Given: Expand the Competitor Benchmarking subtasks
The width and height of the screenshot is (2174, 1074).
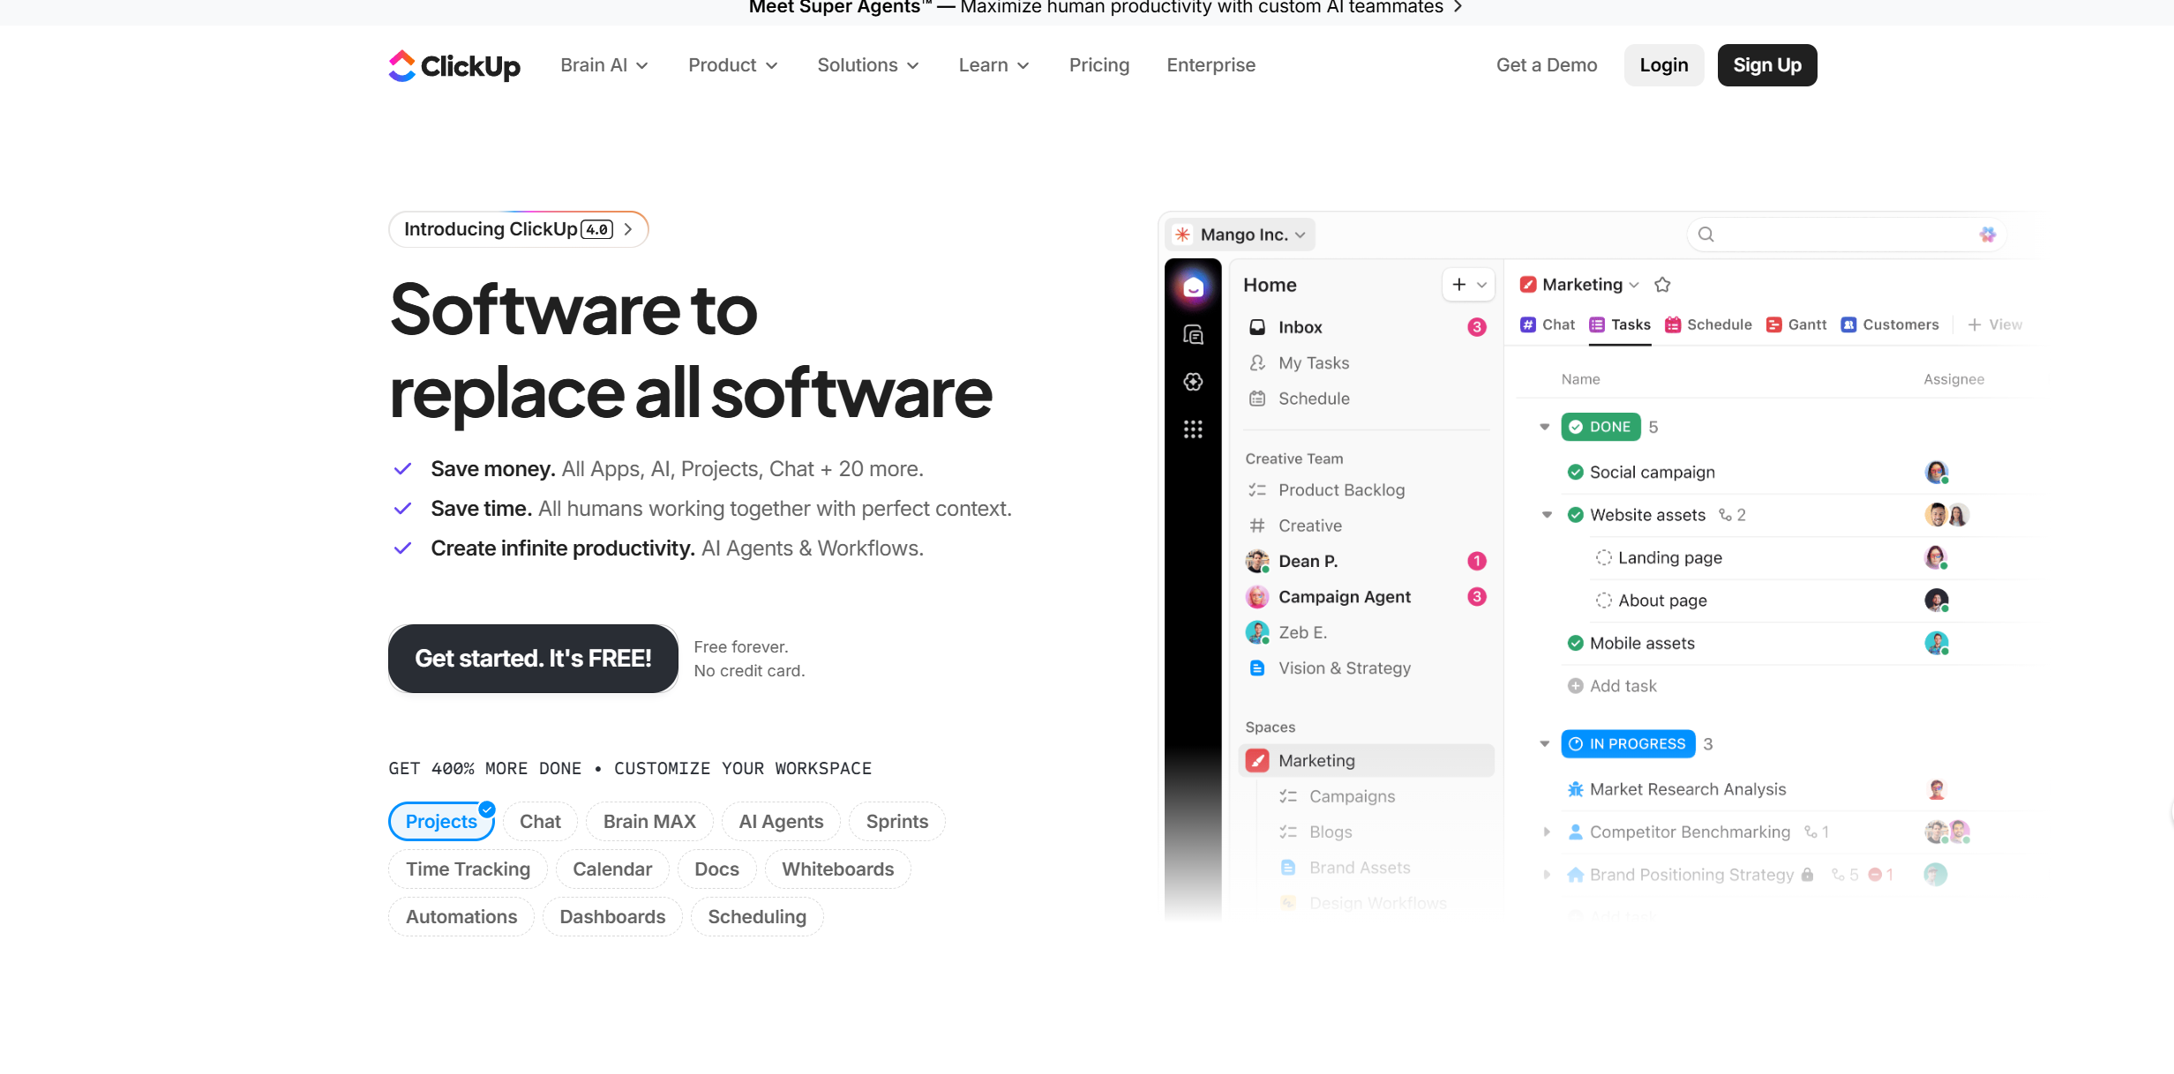Looking at the screenshot, I should tap(1547, 832).
